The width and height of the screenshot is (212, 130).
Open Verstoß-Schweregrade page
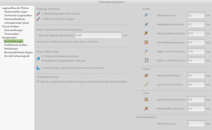coord(17,56)
